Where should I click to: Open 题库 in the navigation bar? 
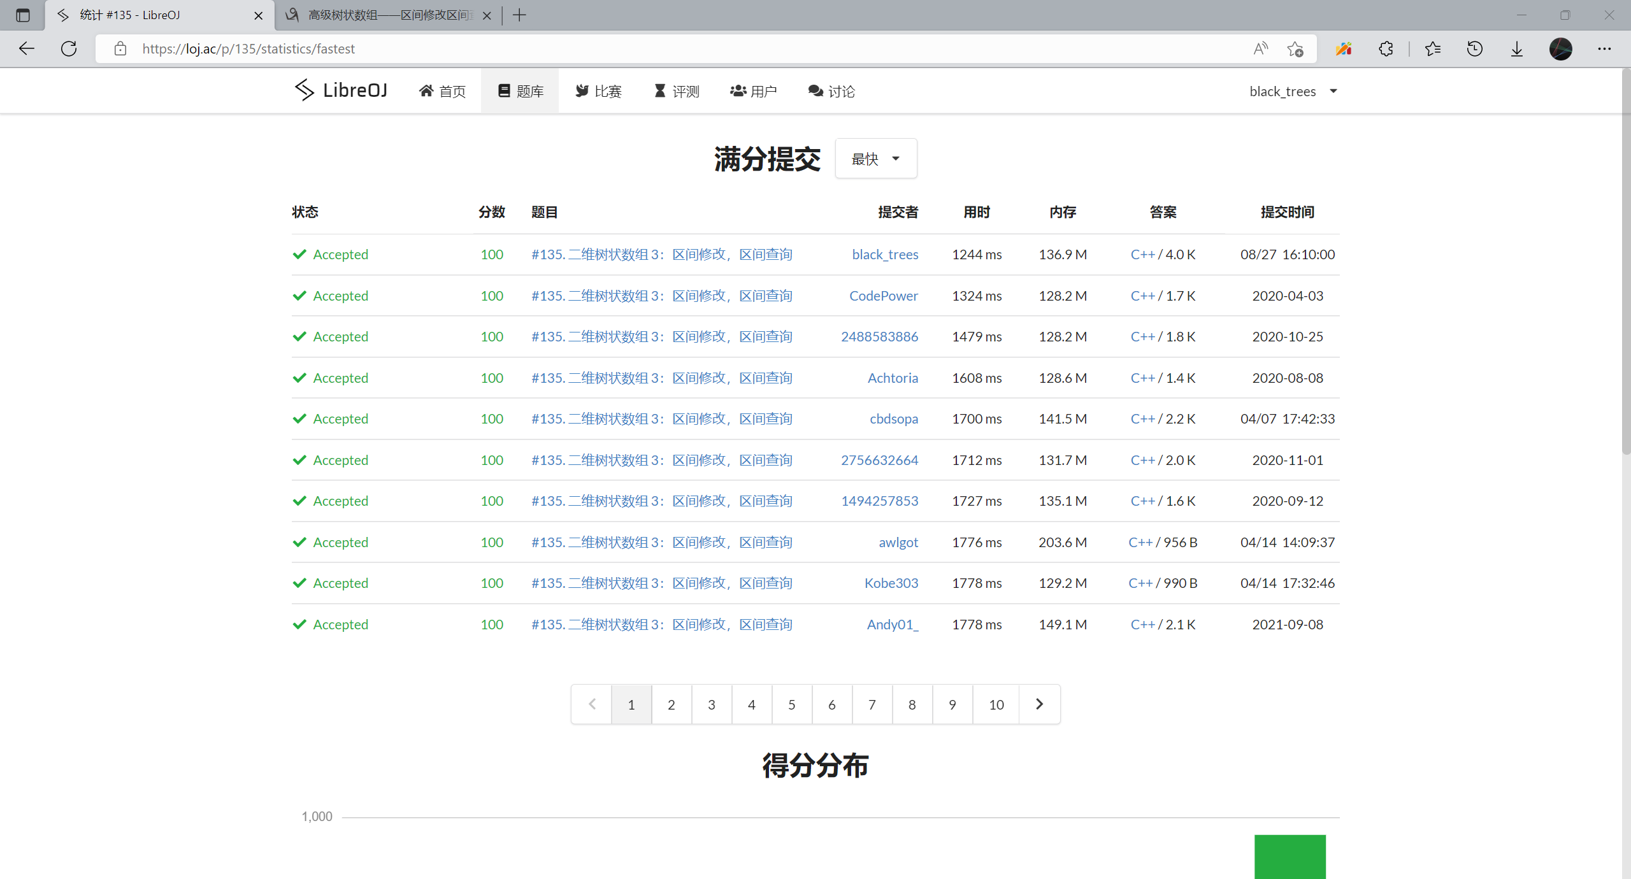tap(520, 91)
